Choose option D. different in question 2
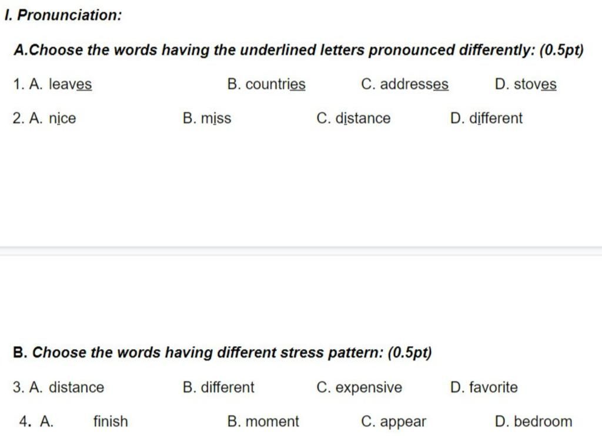 486,118
